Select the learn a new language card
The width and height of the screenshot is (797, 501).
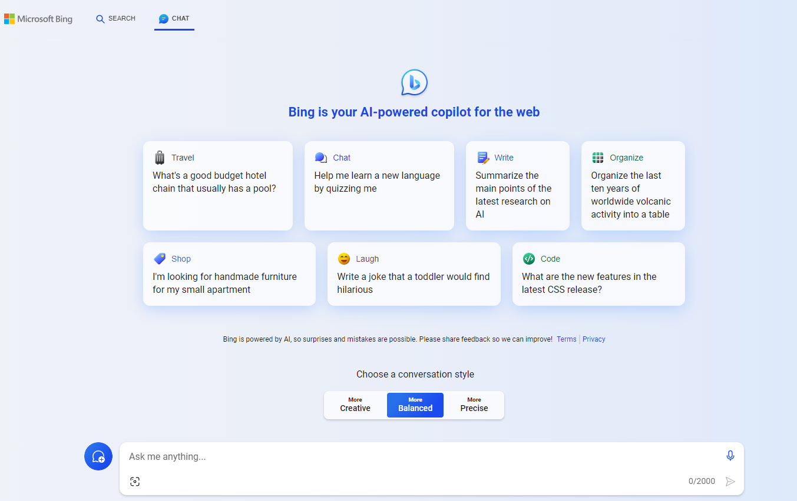(379, 186)
